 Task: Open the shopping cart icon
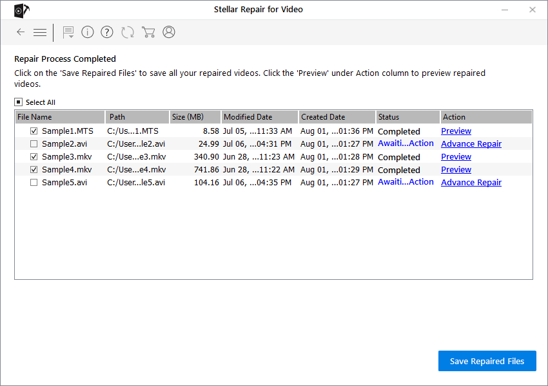point(148,32)
